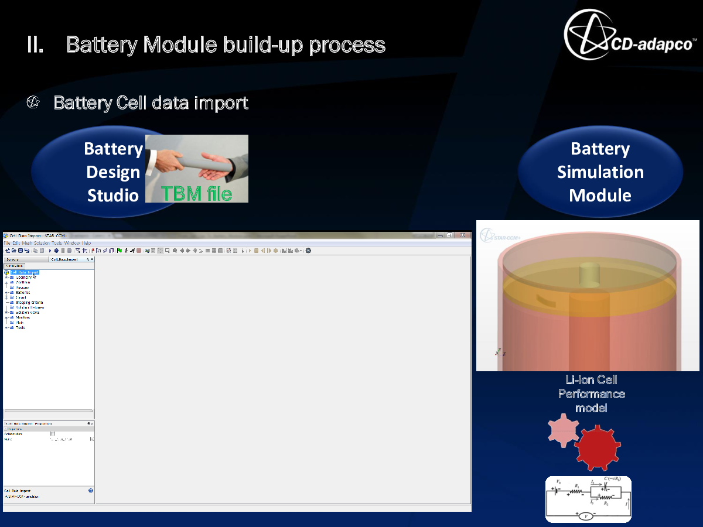Expand the Geometry tree node
Screen dimensions: 703x527
tap(6, 277)
